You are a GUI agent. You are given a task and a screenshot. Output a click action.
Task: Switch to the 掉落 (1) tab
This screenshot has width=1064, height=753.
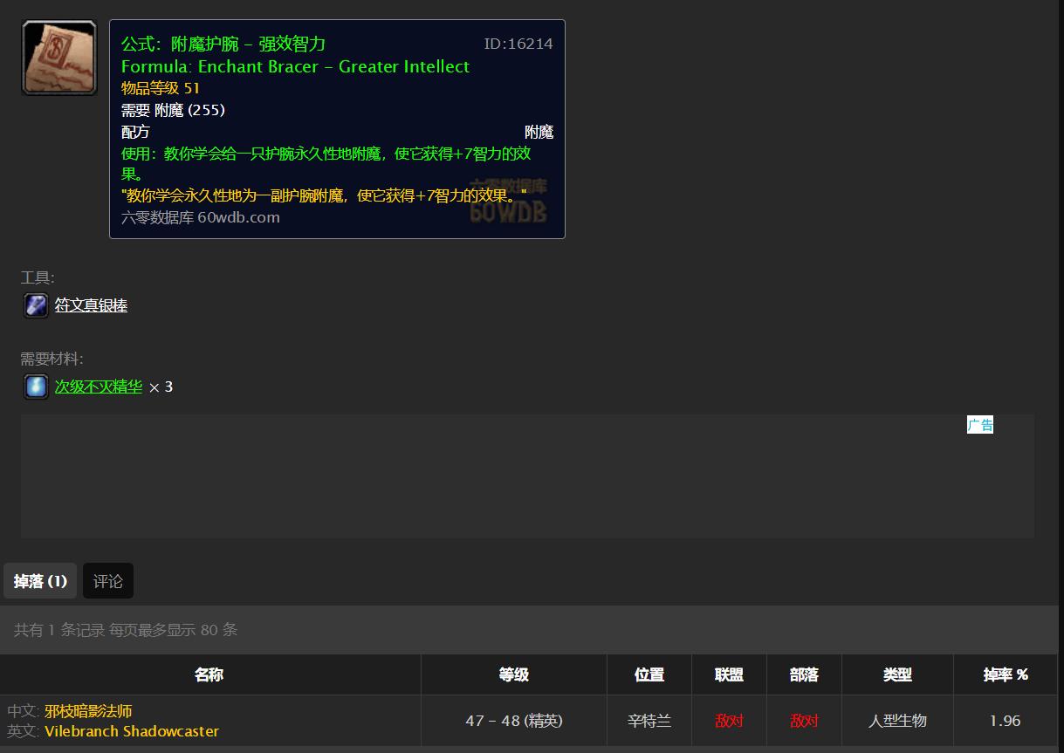coord(40,581)
